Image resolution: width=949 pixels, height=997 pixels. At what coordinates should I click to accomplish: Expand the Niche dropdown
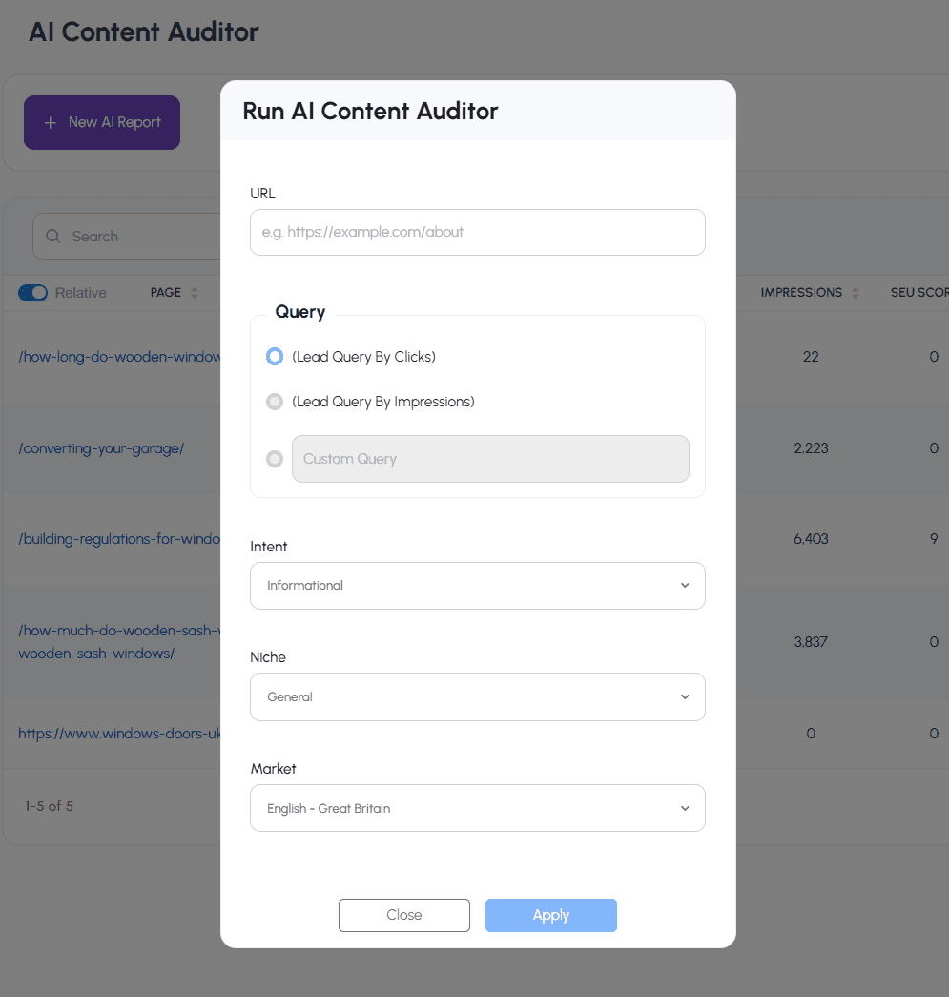point(477,697)
